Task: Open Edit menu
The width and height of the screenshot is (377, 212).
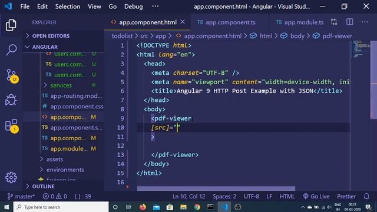Action: click(42, 6)
